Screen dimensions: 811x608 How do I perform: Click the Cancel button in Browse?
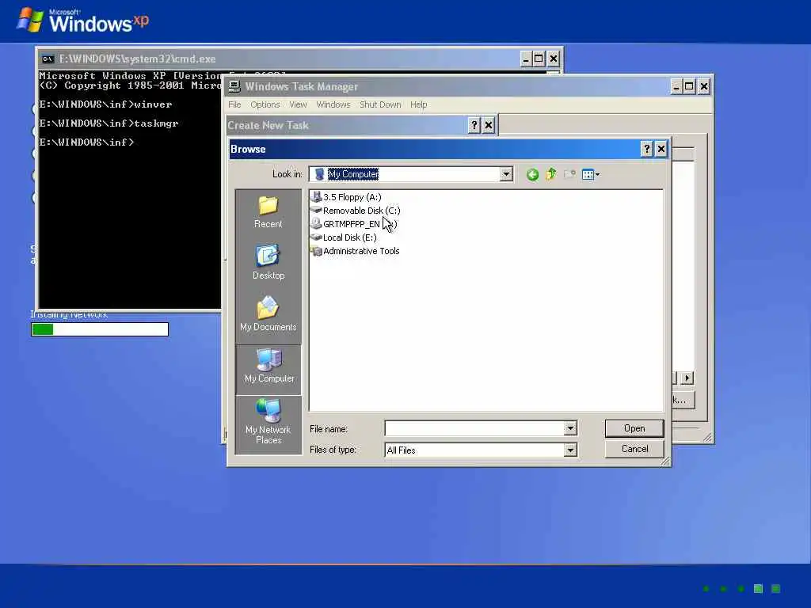click(x=634, y=449)
